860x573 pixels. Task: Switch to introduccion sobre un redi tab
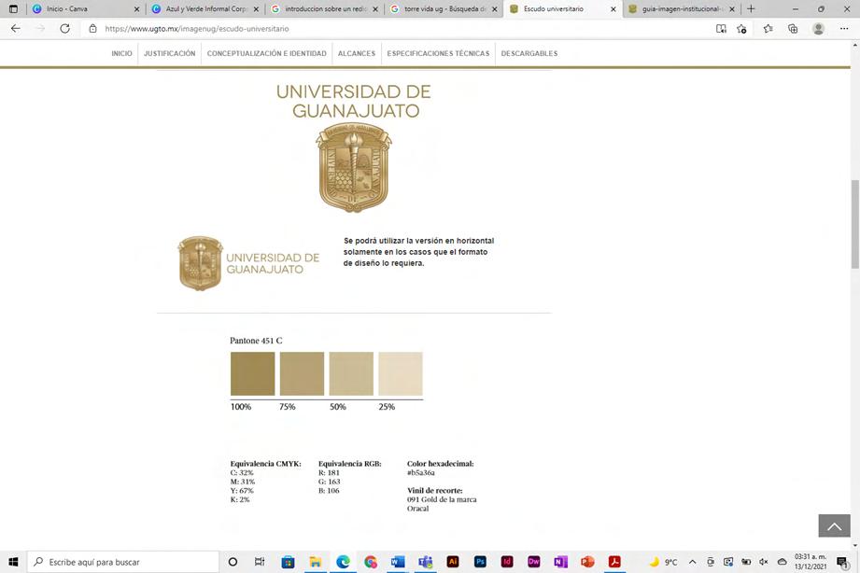(x=325, y=8)
